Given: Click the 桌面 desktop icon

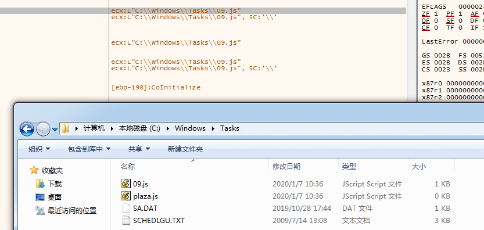Looking at the screenshot, I should (x=40, y=197).
